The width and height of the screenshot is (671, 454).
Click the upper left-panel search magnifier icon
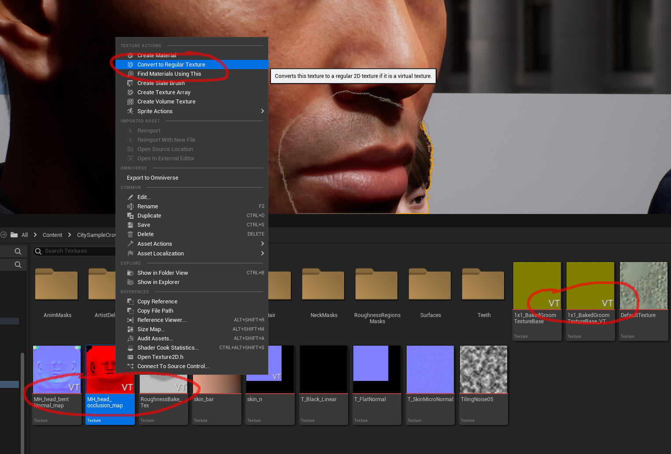(x=18, y=251)
